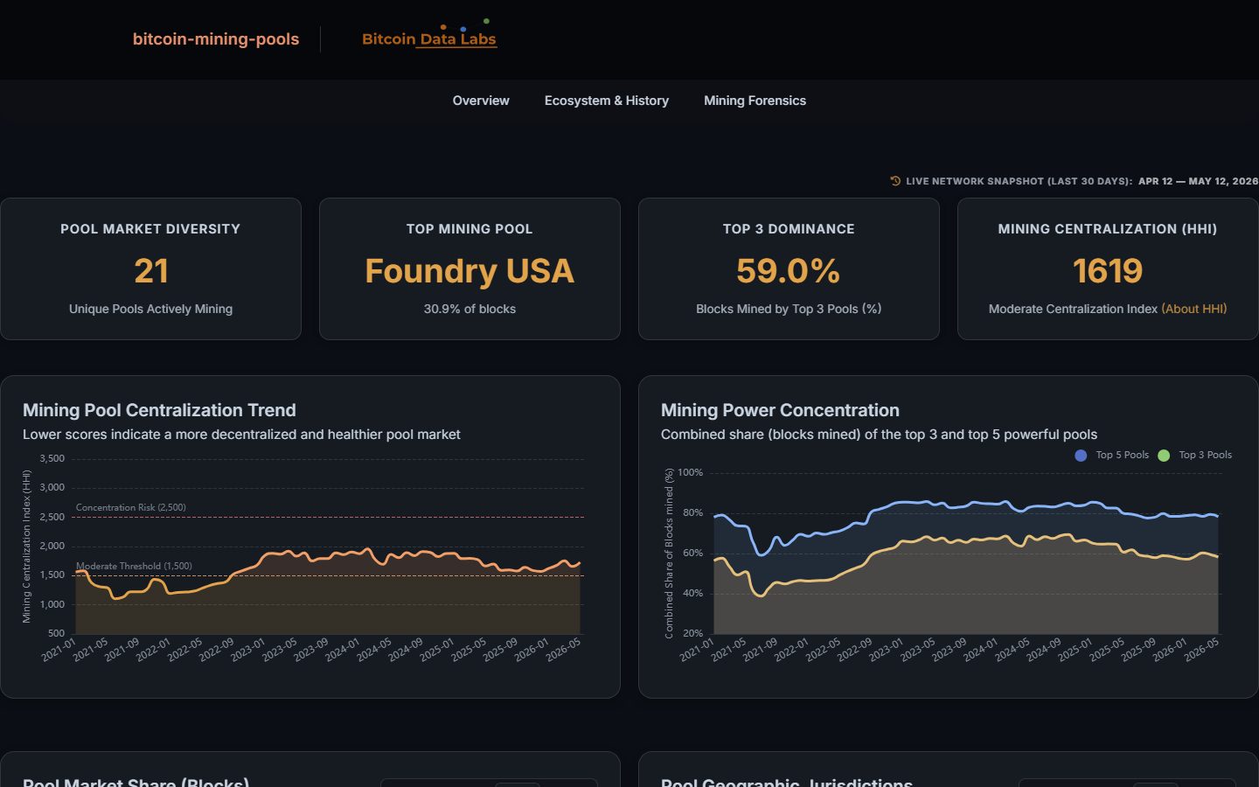Screen dimensions: 1259x787
Task: Click 'Blocks Mined by Top 3 Pools (%)' caption
Action: click(x=789, y=309)
